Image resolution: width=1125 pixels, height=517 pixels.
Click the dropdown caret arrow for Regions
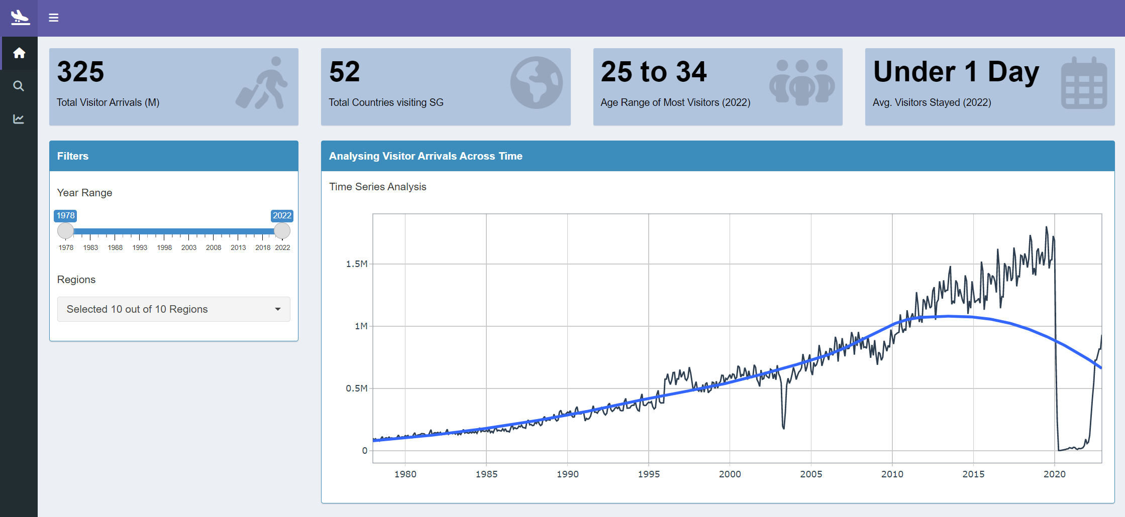[x=277, y=309]
